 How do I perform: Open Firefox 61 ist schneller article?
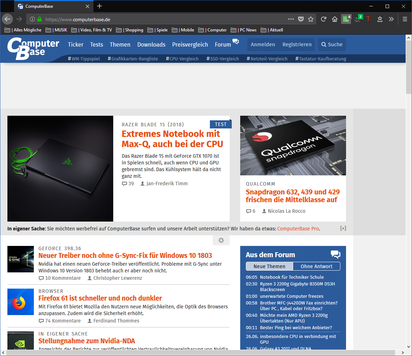[100, 298]
